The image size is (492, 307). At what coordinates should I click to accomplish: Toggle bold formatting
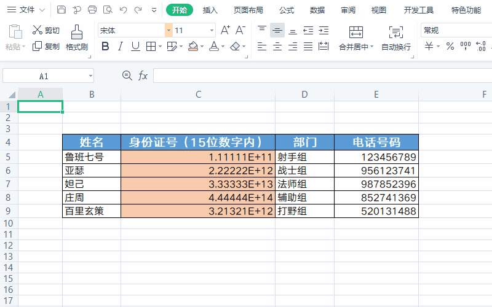pos(105,47)
